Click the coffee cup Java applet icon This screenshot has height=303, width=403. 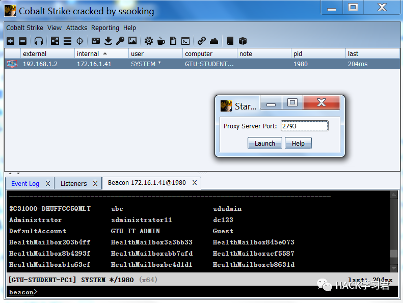(161, 41)
